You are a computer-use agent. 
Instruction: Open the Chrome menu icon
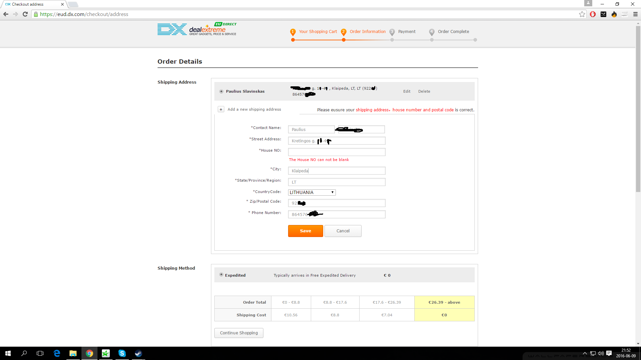click(x=635, y=14)
